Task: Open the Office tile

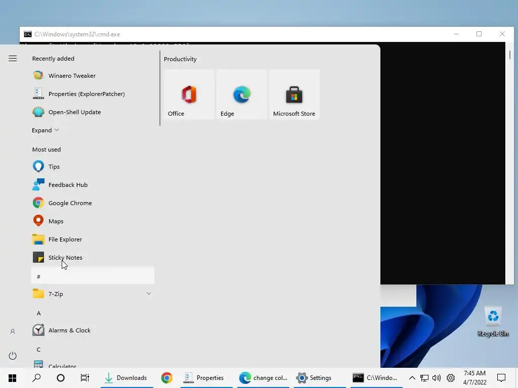Action: pyautogui.click(x=189, y=94)
